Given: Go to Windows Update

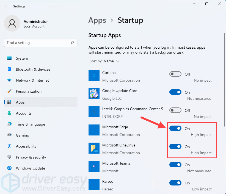Looking at the screenshot, I should [41, 168].
